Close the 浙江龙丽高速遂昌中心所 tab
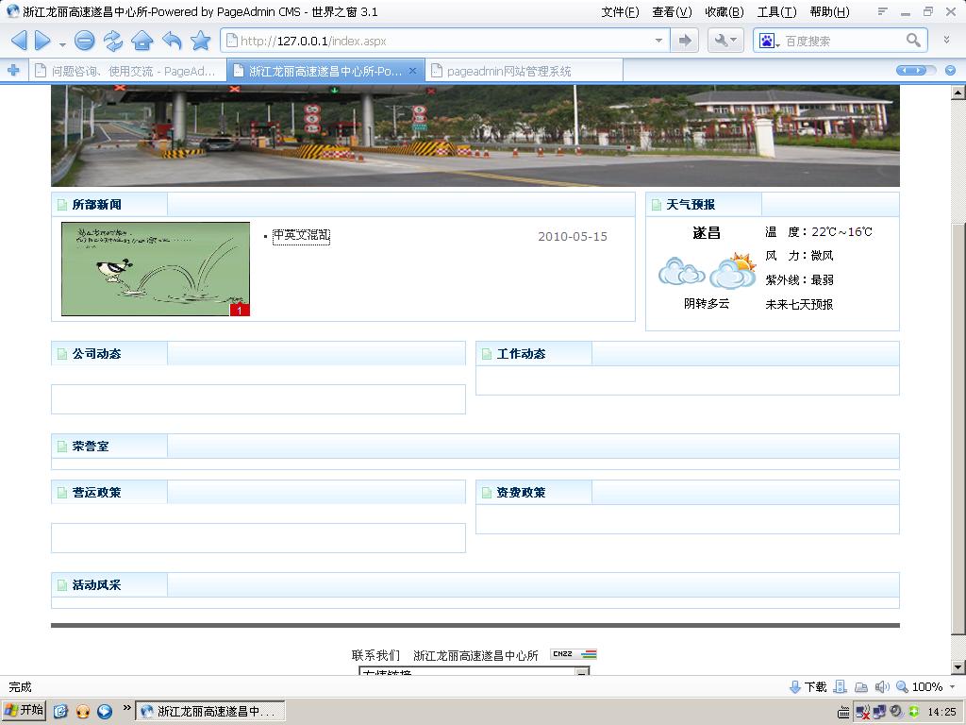966x725 pixels. pos(413,71)
